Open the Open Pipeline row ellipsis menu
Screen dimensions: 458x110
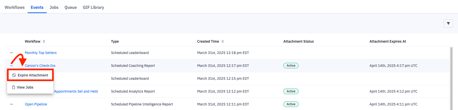coord(11,104)
